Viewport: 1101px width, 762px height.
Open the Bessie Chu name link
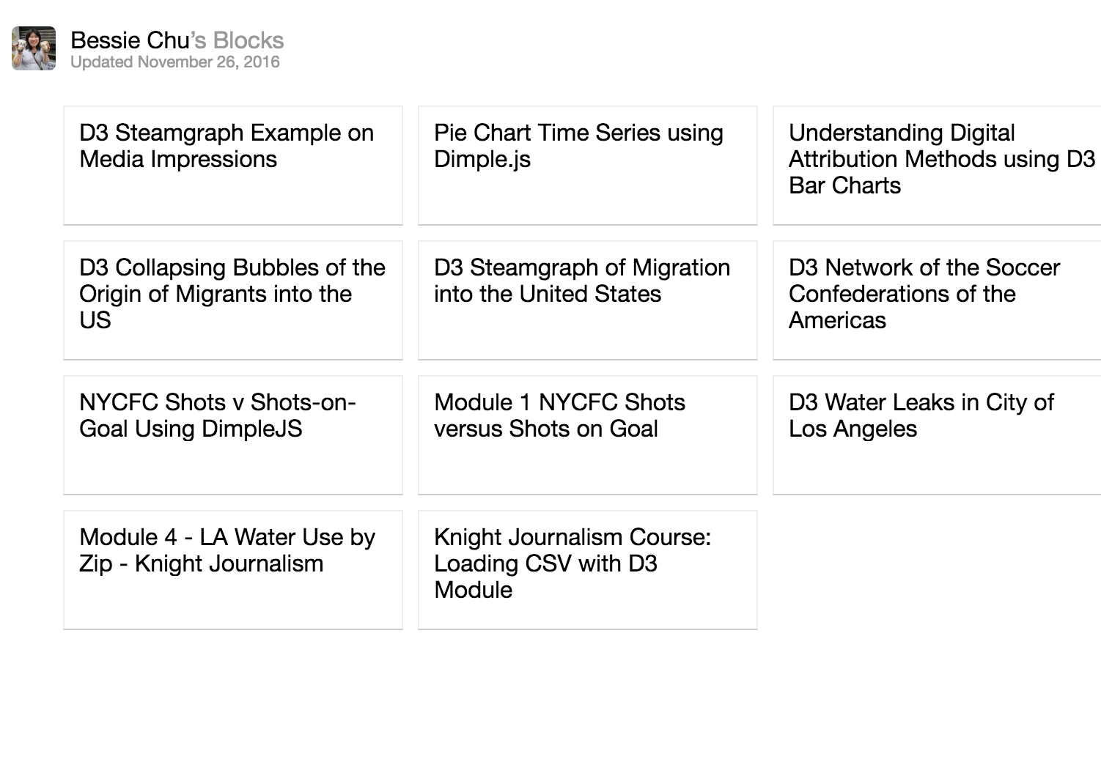point(130,40)
